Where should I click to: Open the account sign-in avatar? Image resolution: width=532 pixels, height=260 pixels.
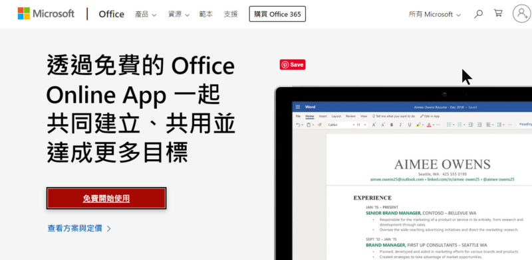coord(521,13)
